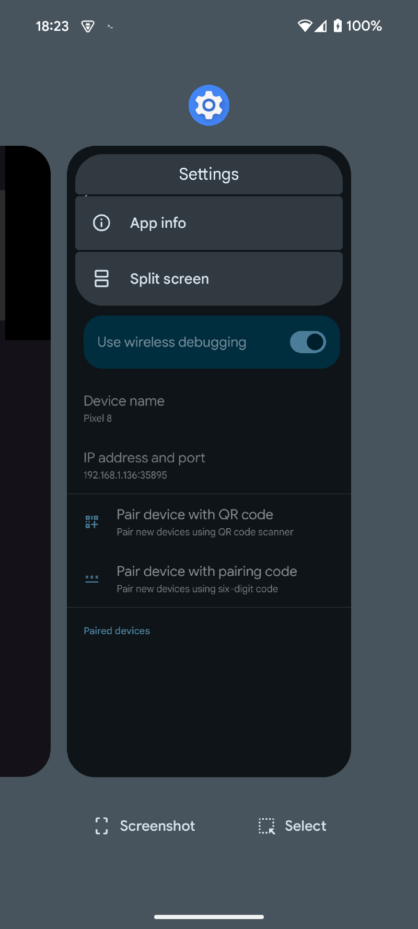The image size is (418, 929).
Task: Click the Split screen icon
Action: pos(101,278)
